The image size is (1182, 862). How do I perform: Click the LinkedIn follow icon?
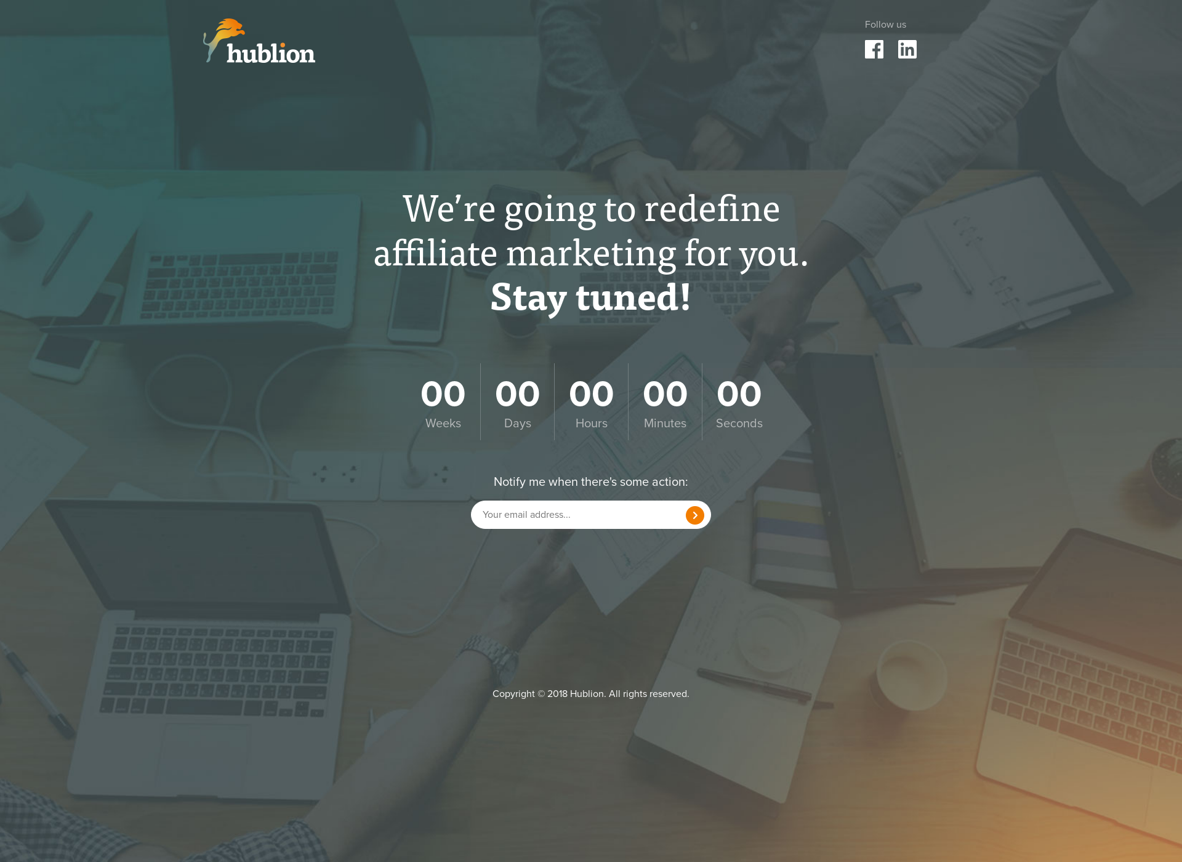point(907,50)
